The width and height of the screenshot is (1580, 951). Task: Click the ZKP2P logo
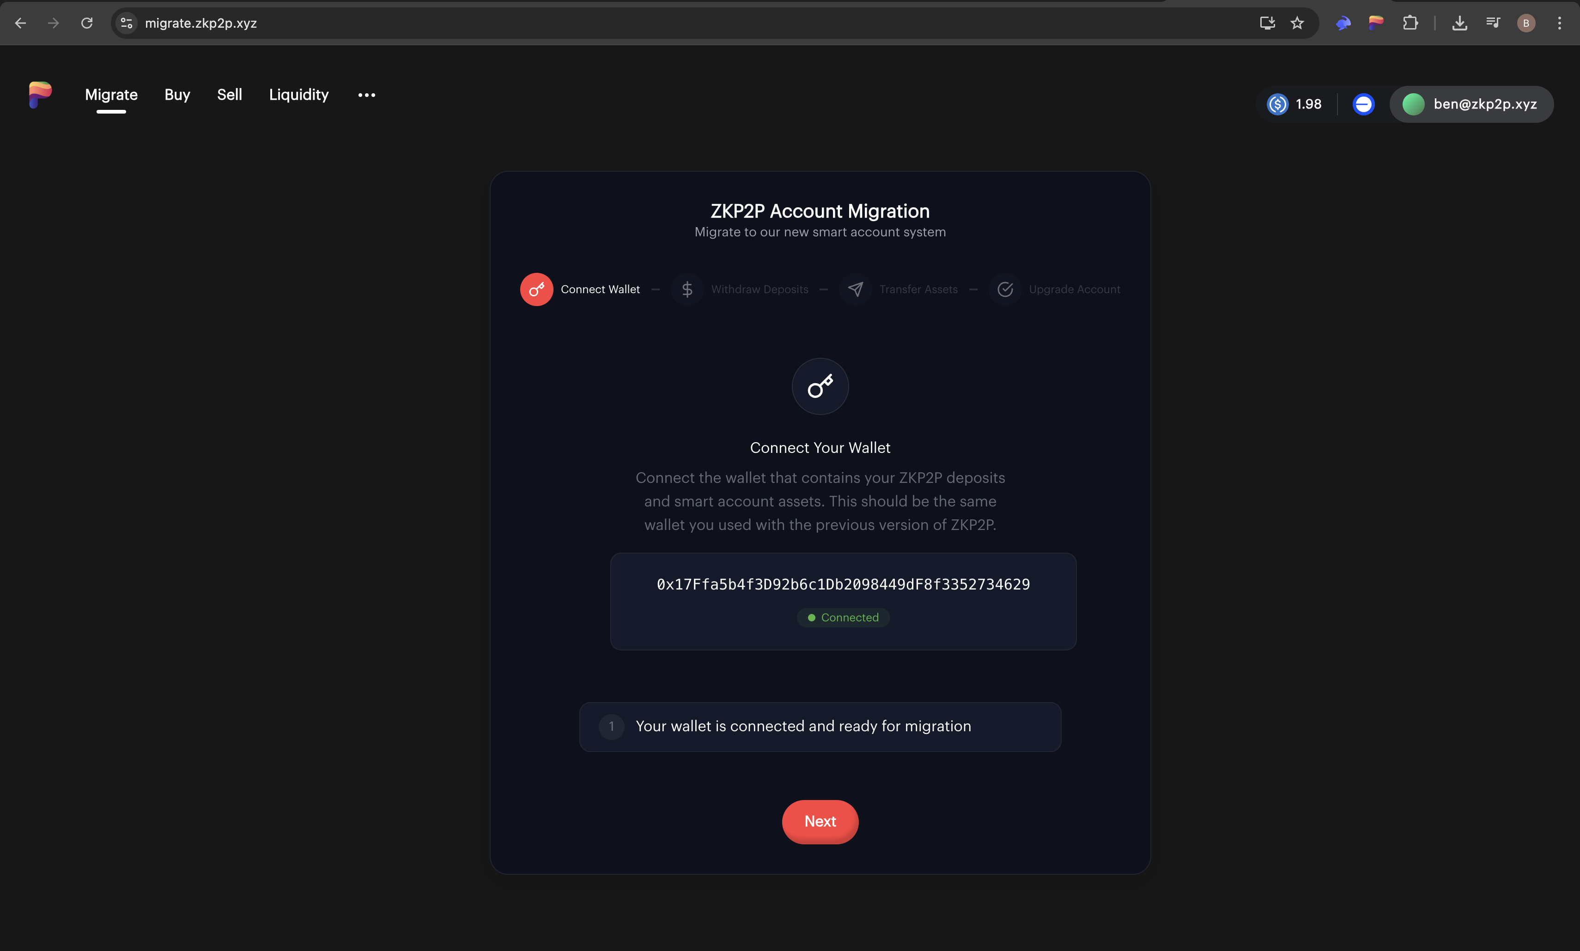tap(40, 94)
